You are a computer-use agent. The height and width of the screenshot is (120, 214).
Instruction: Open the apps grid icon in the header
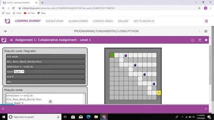click(x=206, y=21)
